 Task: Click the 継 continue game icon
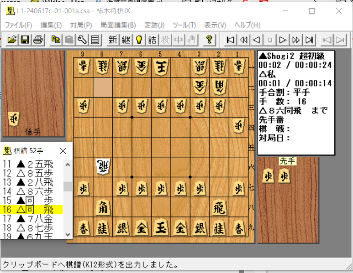coord(126,40)
